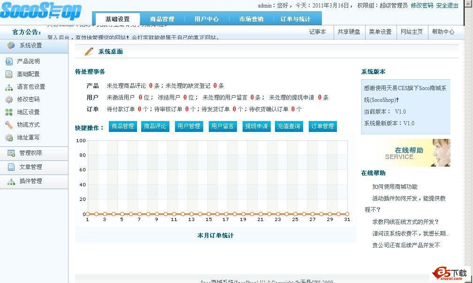473x283 pixels.
Task: Open 基础配置 warning icon in sidebar
Action: pos(9,74)
